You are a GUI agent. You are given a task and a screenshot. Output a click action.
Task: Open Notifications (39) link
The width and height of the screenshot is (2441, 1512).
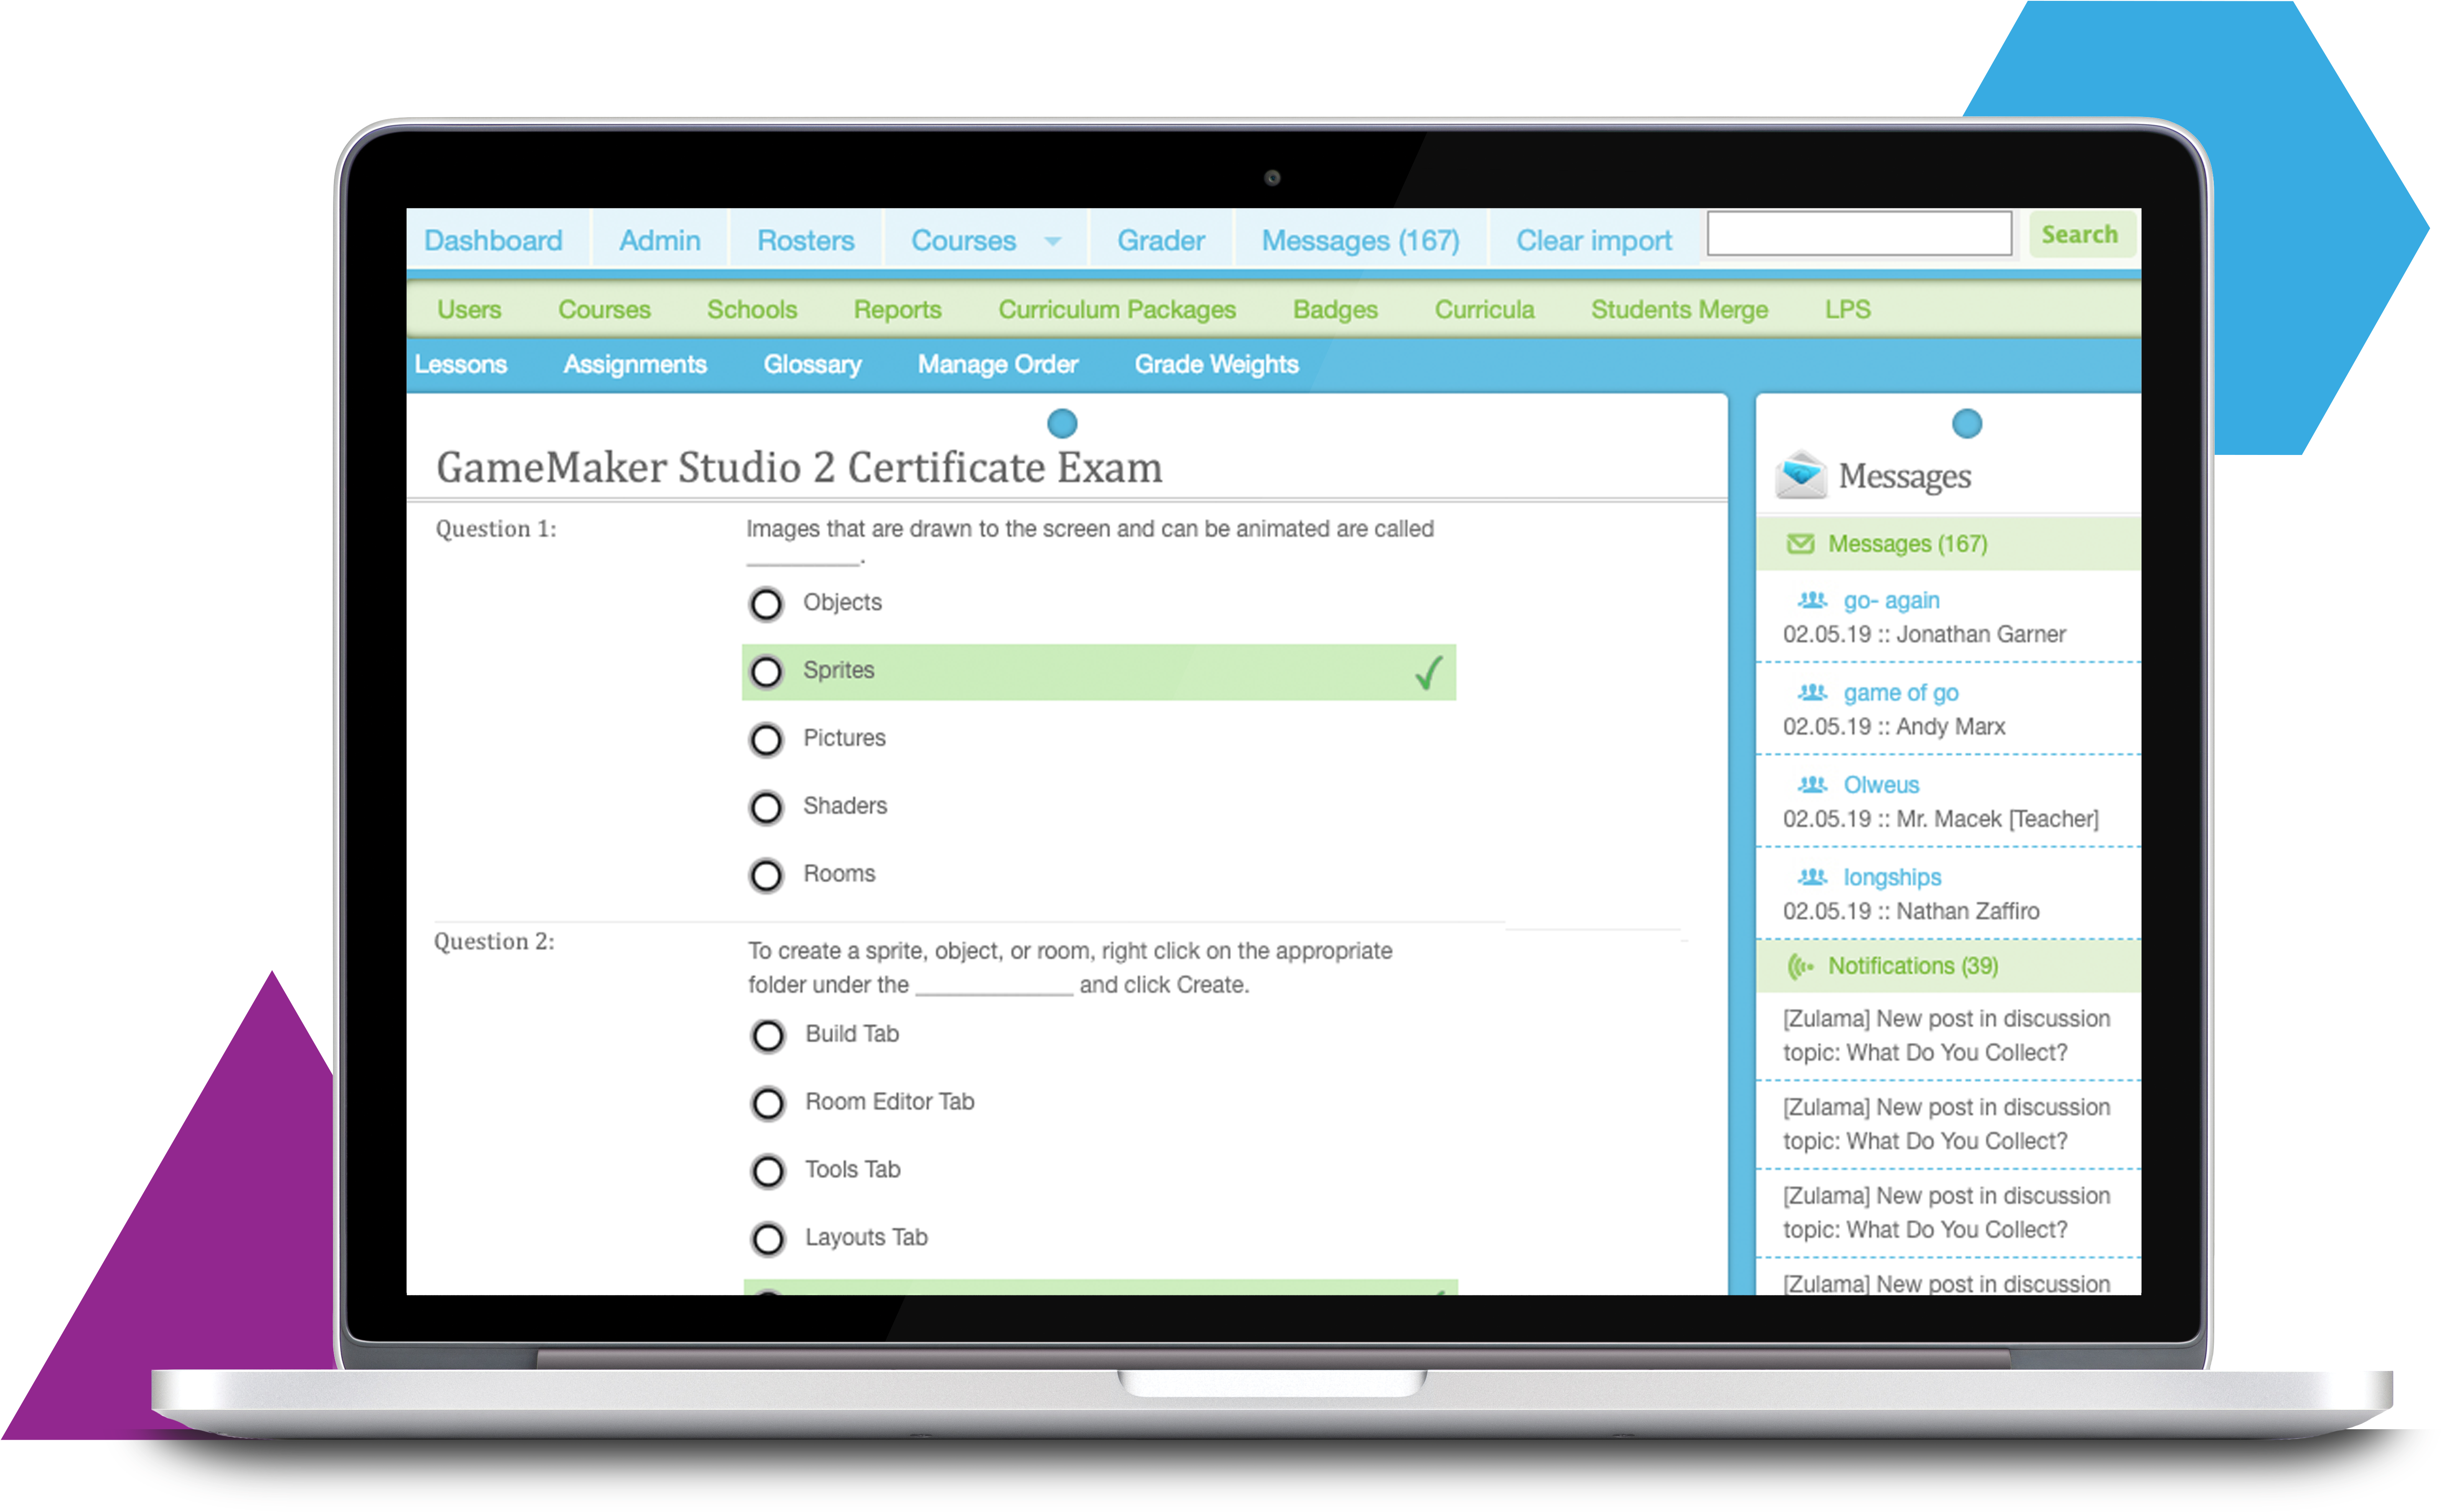click(1913, 966)
